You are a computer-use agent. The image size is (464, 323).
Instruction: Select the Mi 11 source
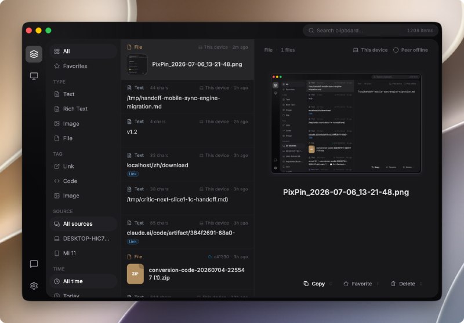click(x=83, y=254)
